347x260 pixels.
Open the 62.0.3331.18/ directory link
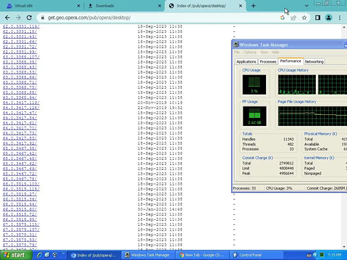tap(20, 31)
